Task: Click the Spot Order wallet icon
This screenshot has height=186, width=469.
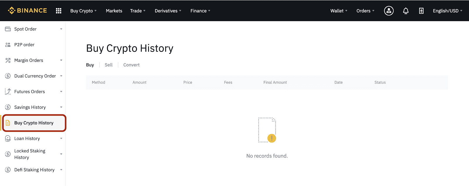Action: (x=8, y=29)
